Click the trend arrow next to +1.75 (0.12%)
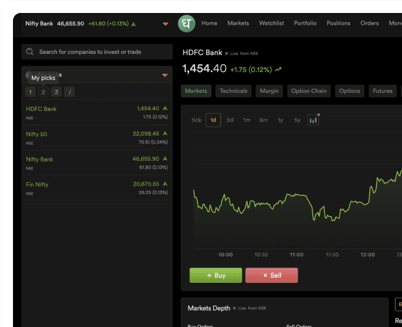Viewport: 402px width, 327px height. (278, 69)
